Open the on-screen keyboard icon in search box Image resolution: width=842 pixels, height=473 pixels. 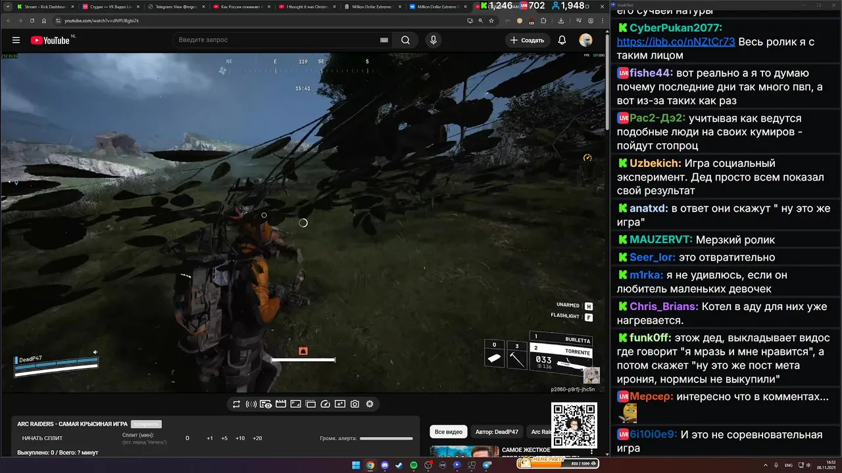(384, 40)
